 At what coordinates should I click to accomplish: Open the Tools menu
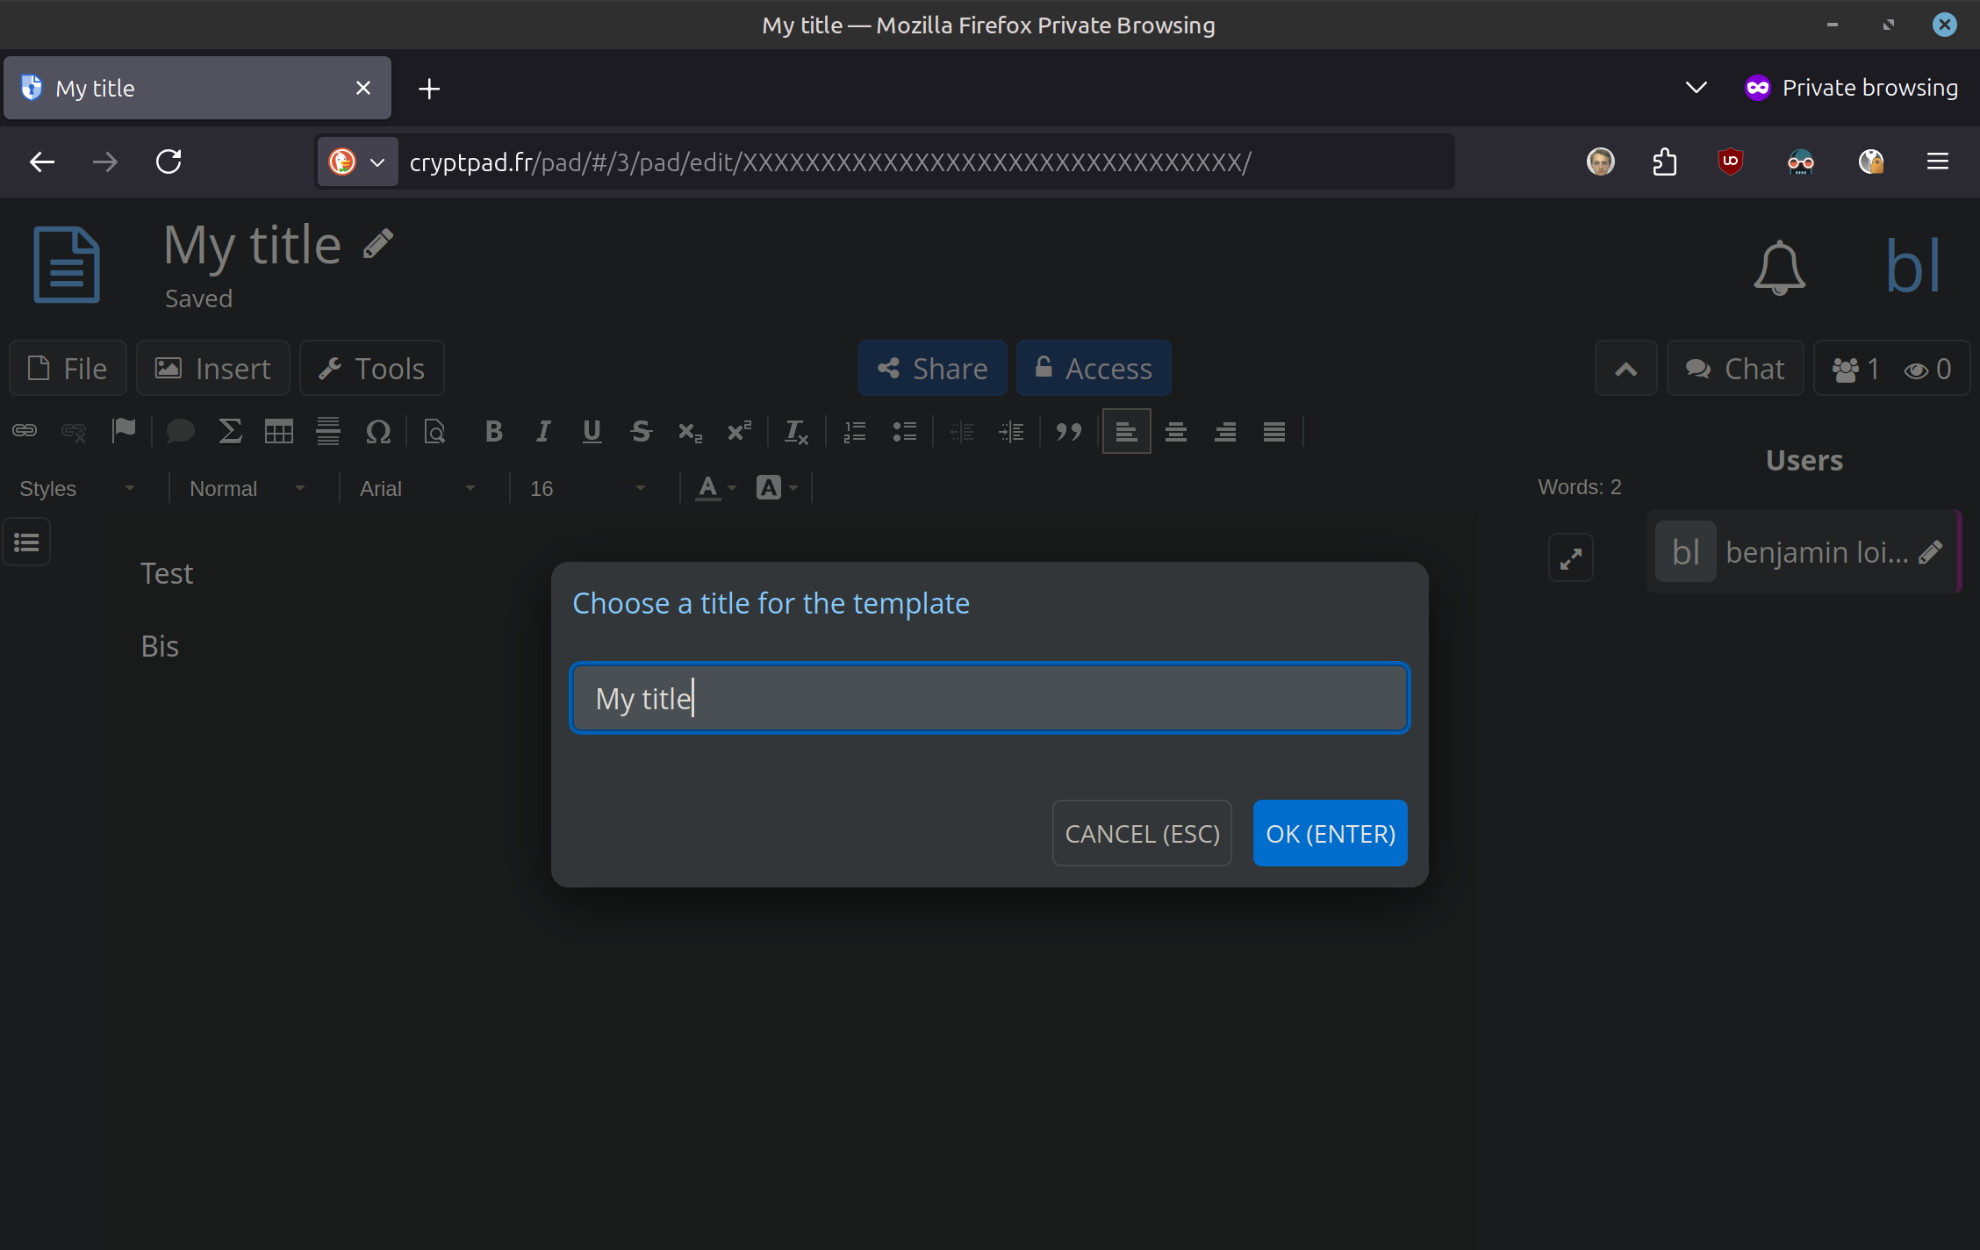pos(371,369)
